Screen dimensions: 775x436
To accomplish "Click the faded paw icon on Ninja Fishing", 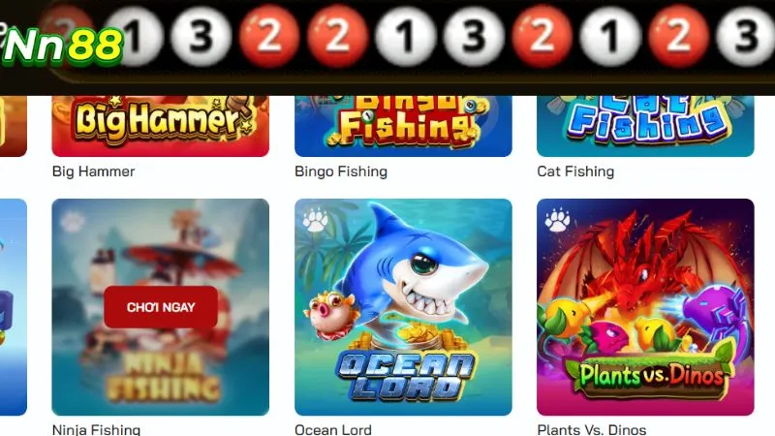I will tap(72, 222).
